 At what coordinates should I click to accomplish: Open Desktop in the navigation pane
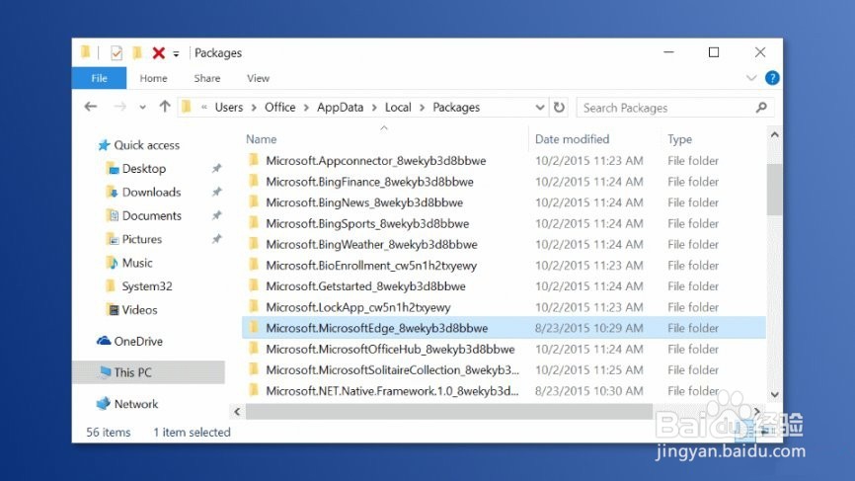(x=143, y=169)
